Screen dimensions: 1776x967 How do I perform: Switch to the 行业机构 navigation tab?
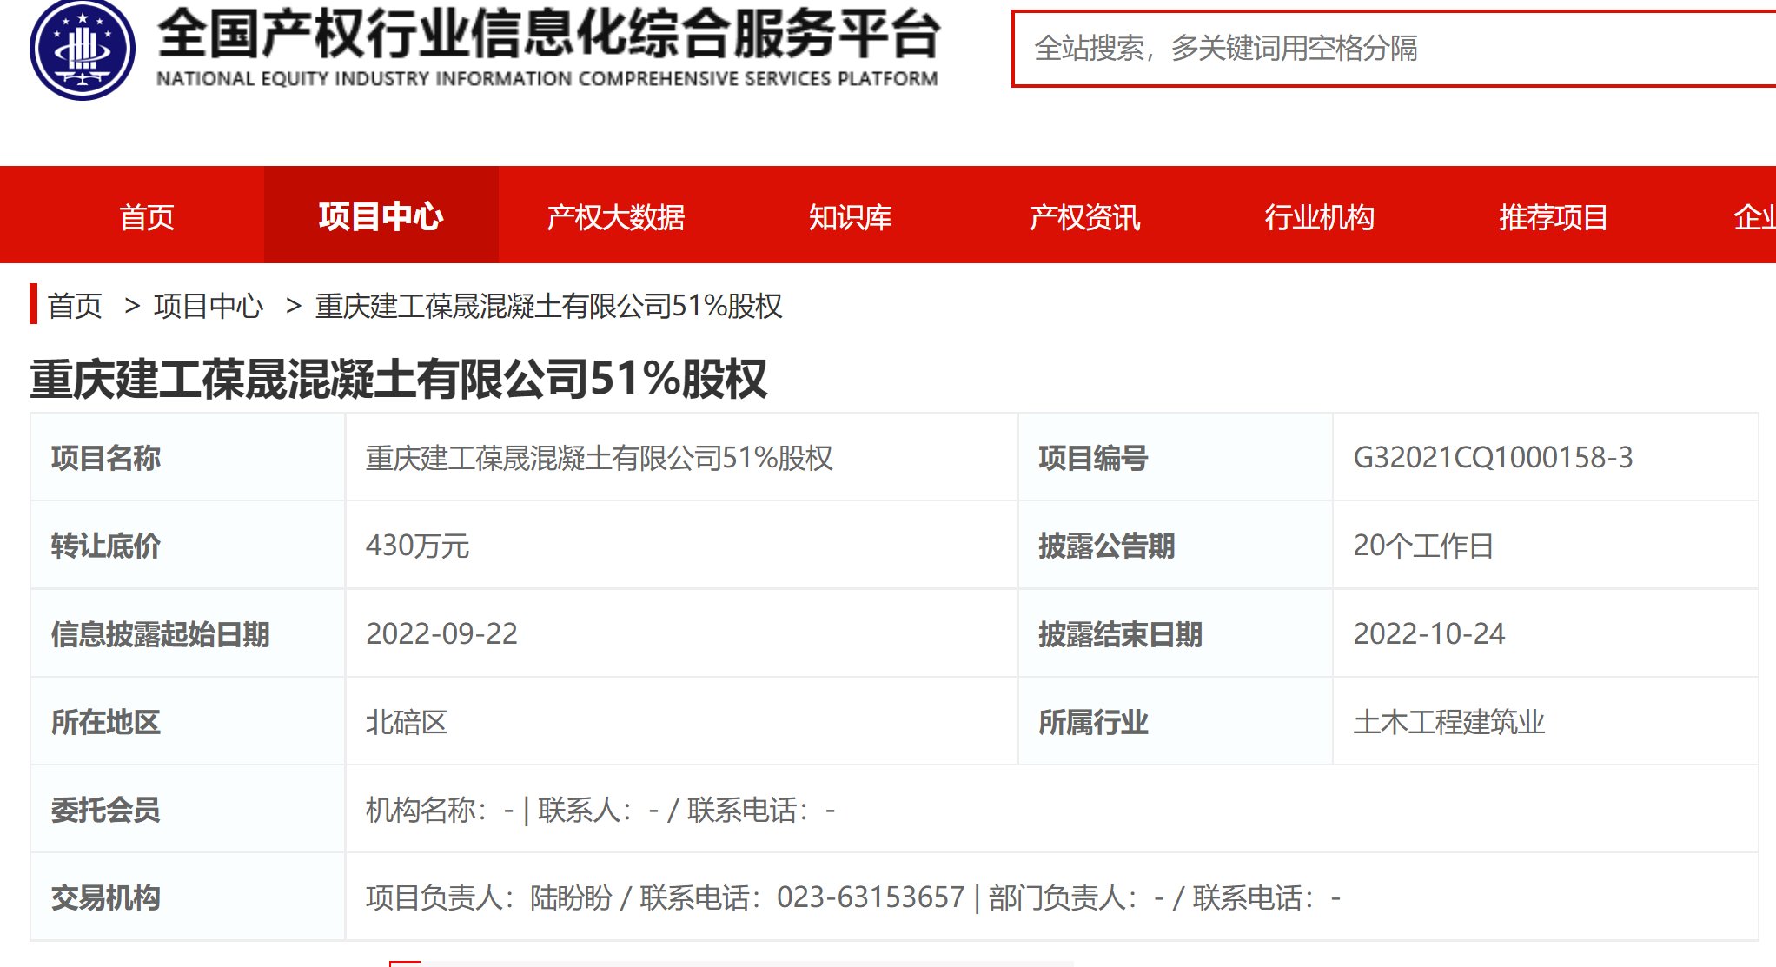[1319, 216]
